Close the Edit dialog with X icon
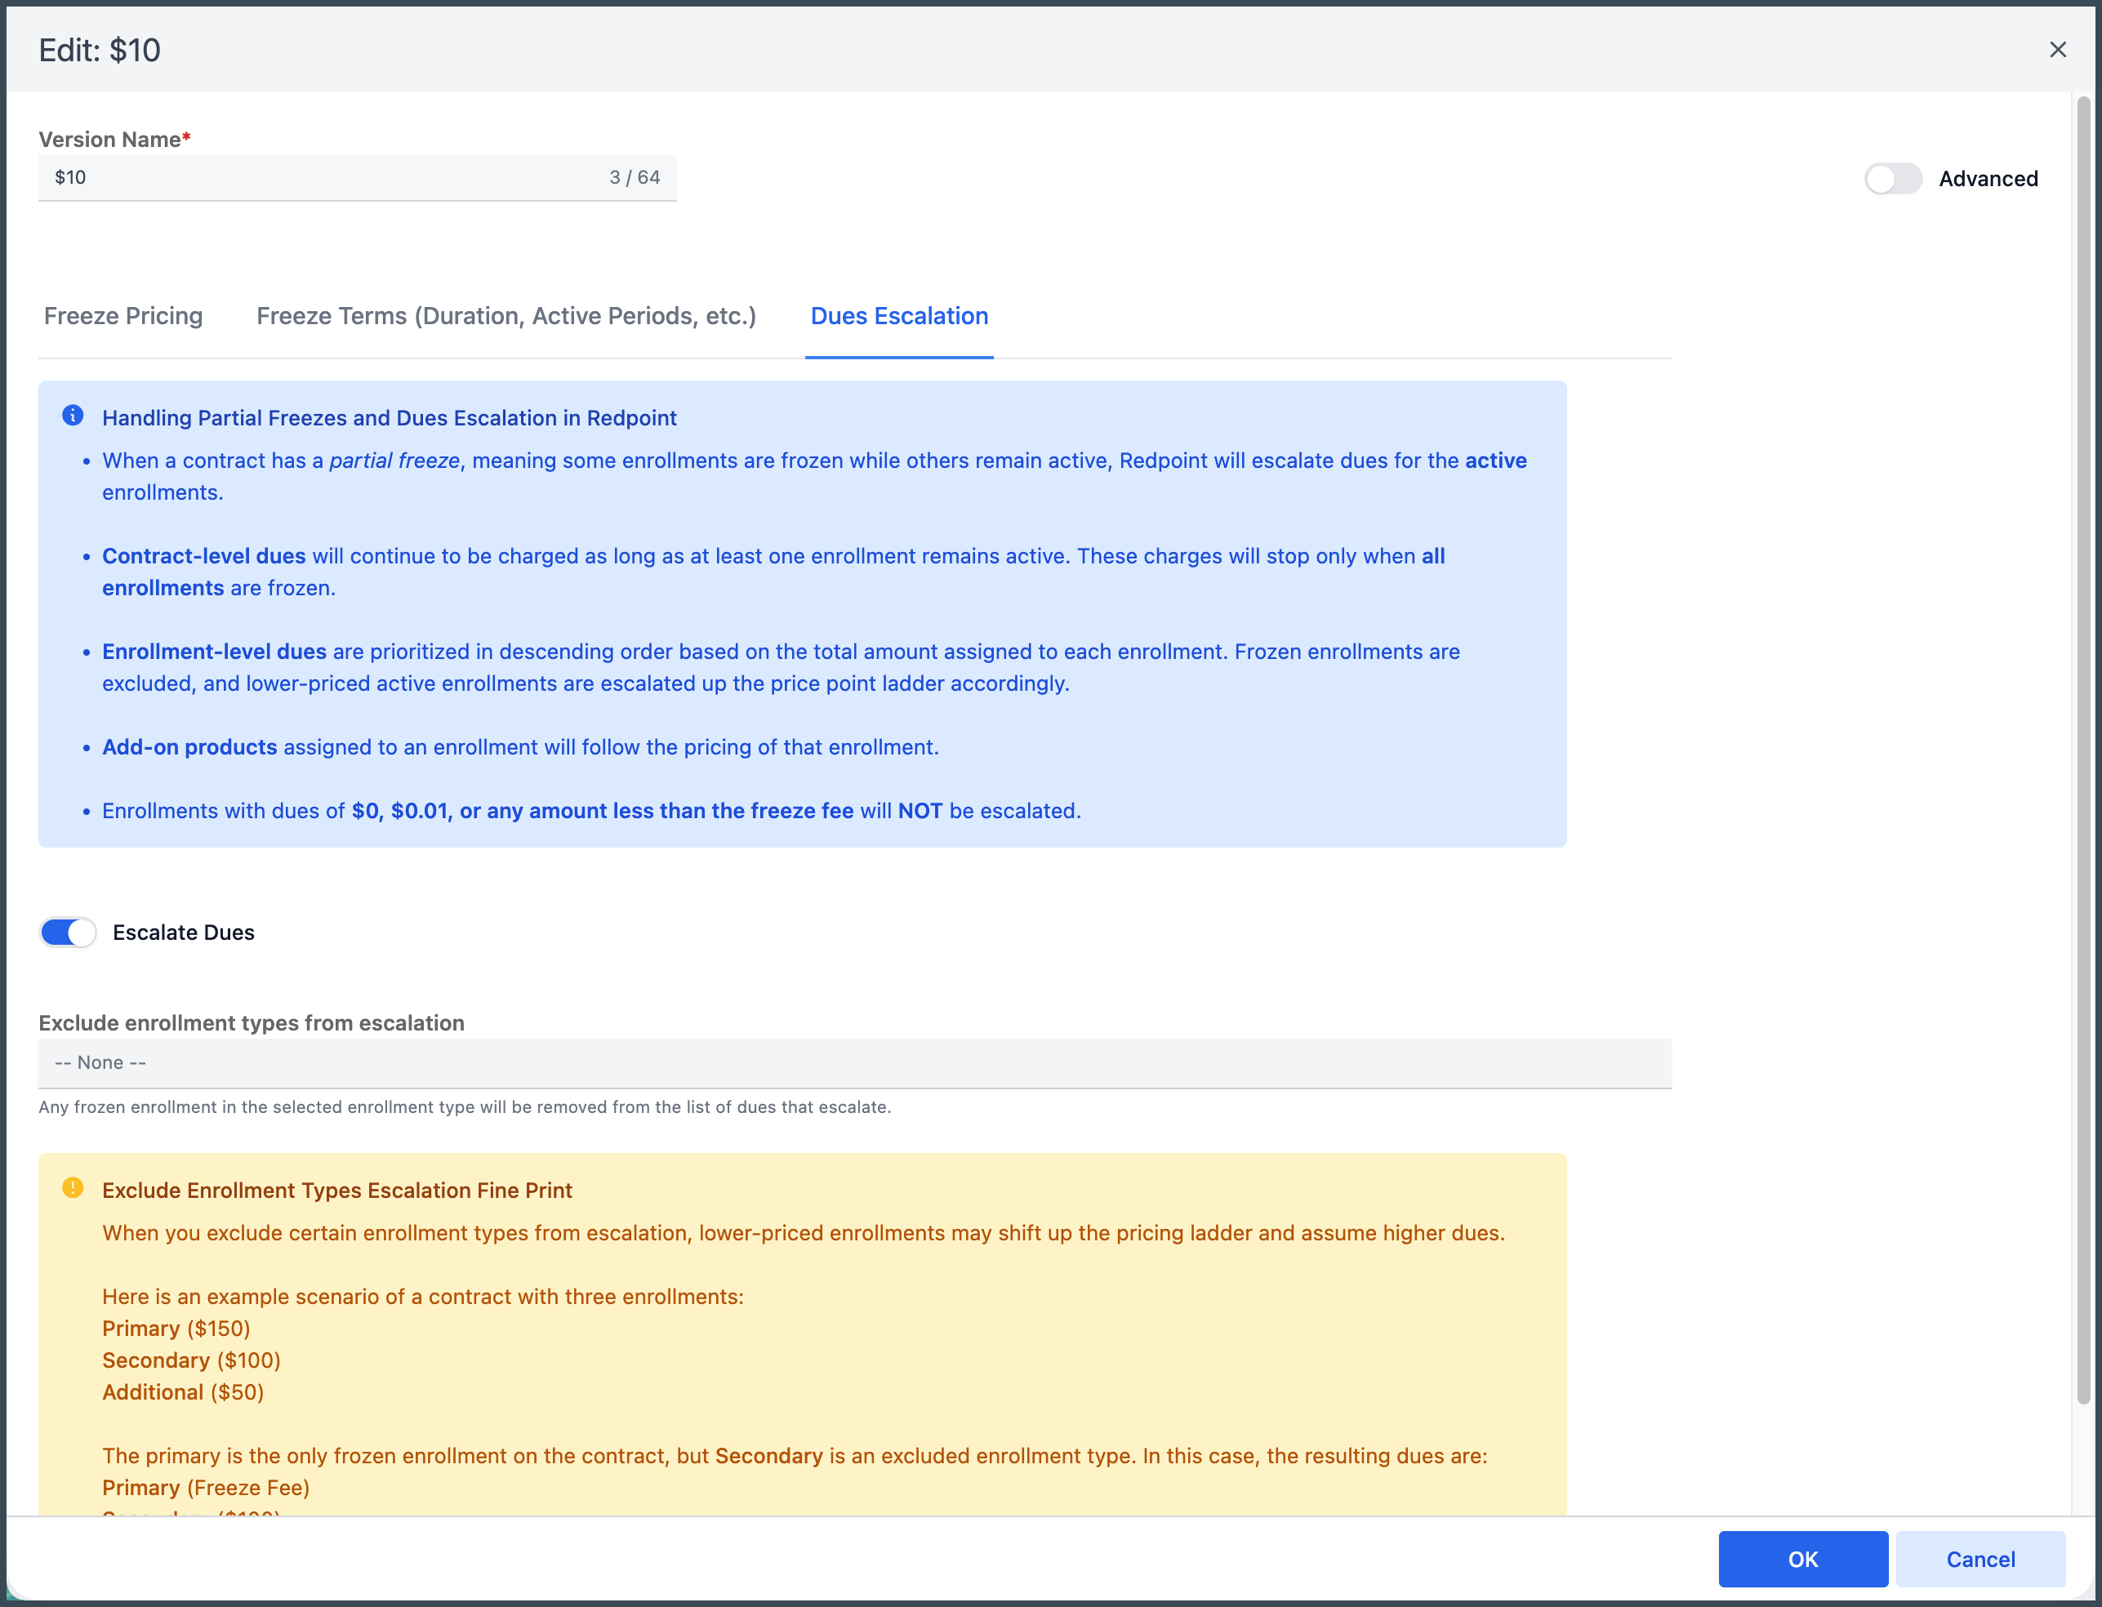The height and width of the screenshot is (1607, 2102). point(2058,50)
